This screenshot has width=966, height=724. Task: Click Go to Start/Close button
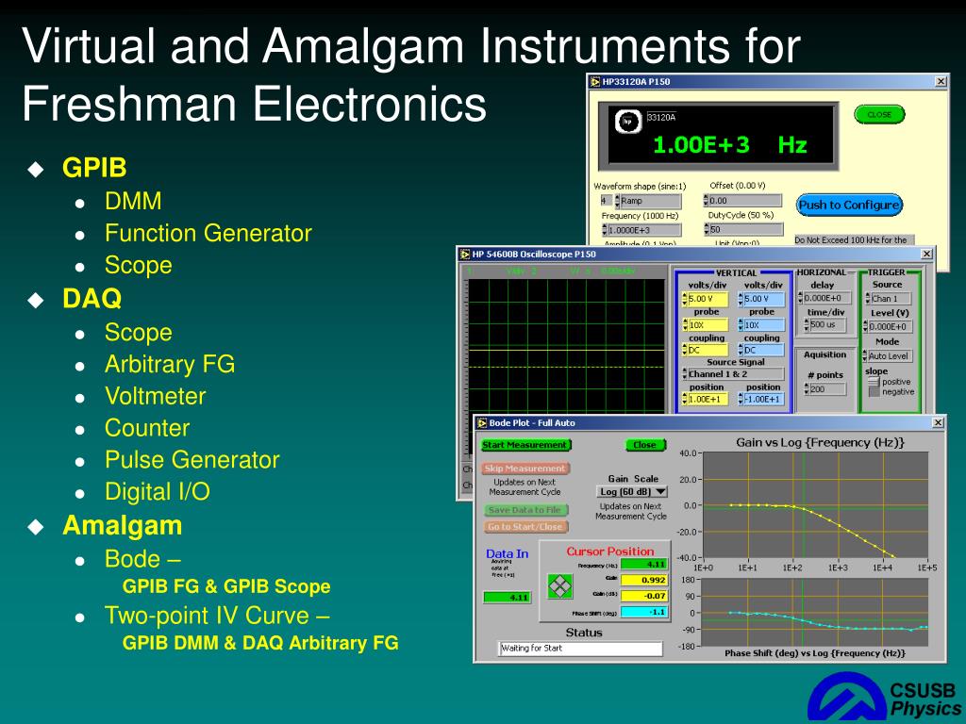click(x=525, y=526)
